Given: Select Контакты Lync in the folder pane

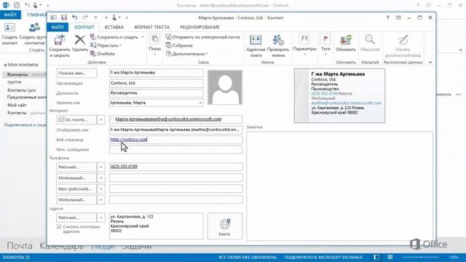Looking at the screenshot, I should tap(21, 90).
